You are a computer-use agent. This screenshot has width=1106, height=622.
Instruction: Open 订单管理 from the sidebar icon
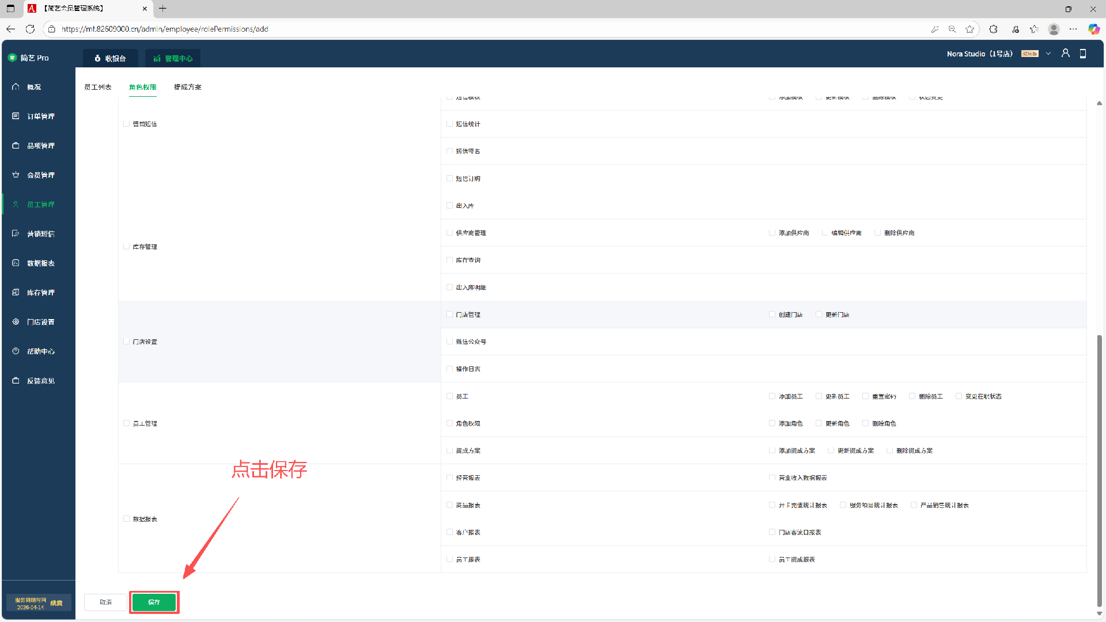(16, 116)
